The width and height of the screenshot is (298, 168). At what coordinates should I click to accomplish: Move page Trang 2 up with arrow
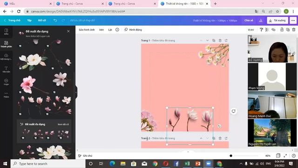click(201, 138)
